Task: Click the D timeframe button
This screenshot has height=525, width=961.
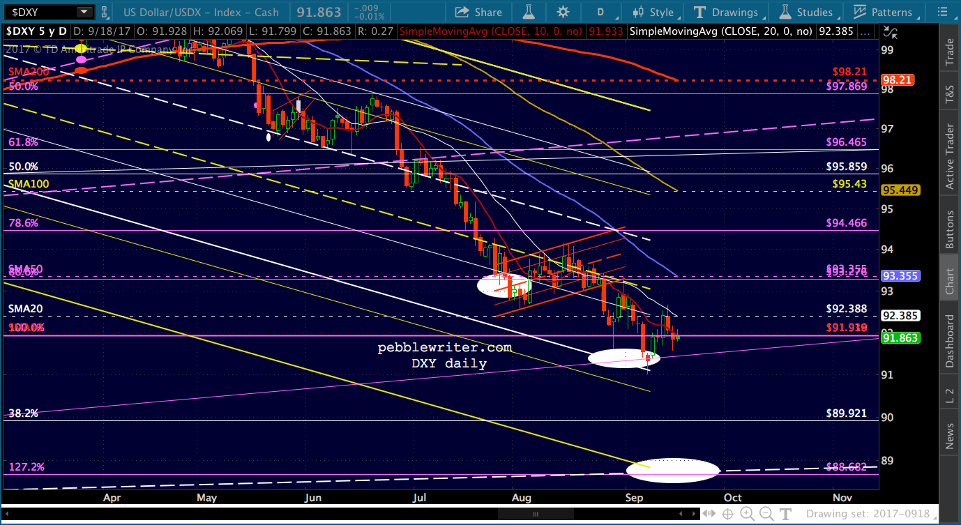Action: point(600,12)
